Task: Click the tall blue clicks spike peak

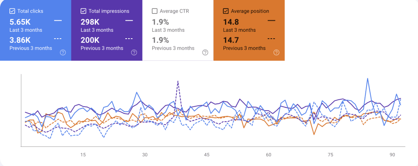Action: (x=368, y=79)
